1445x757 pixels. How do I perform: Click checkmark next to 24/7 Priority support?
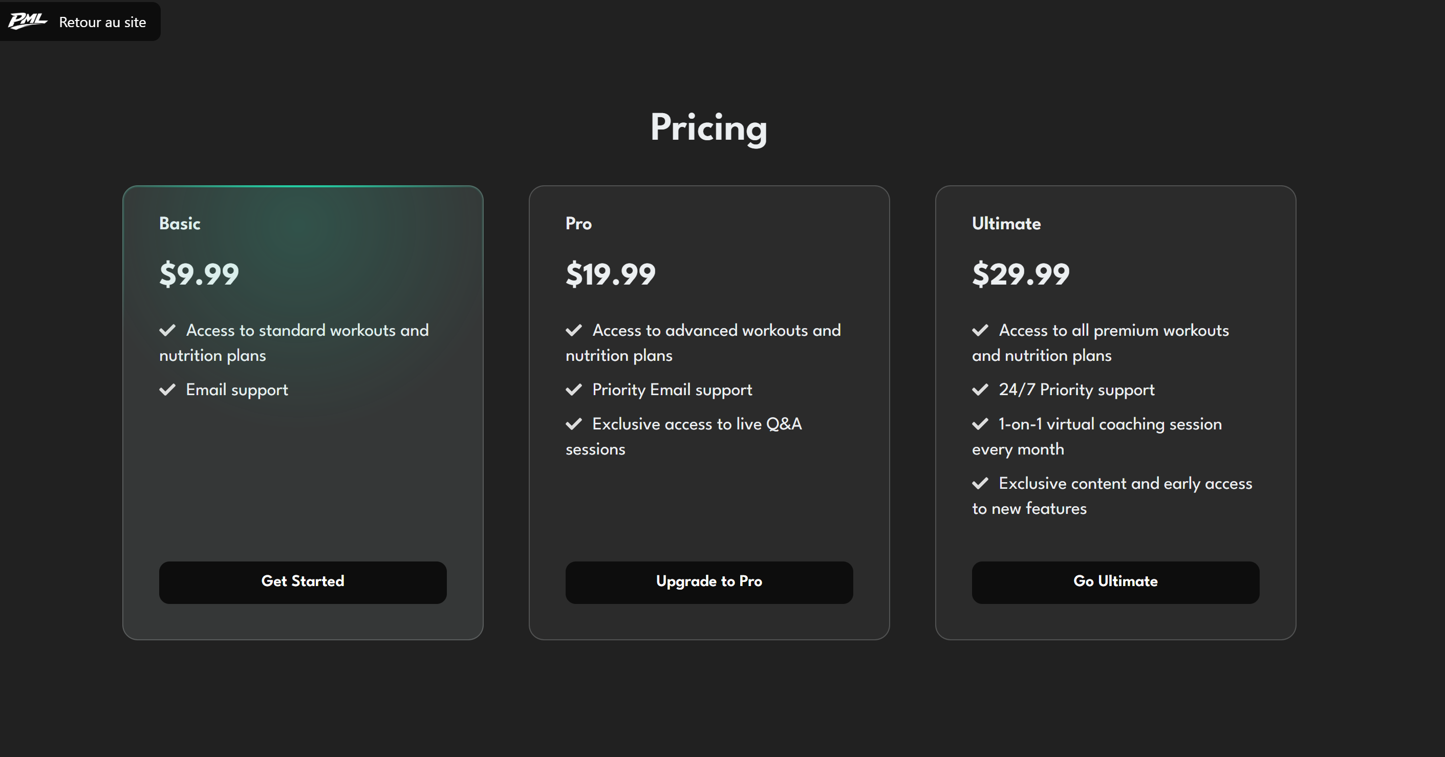click(980, 390)
